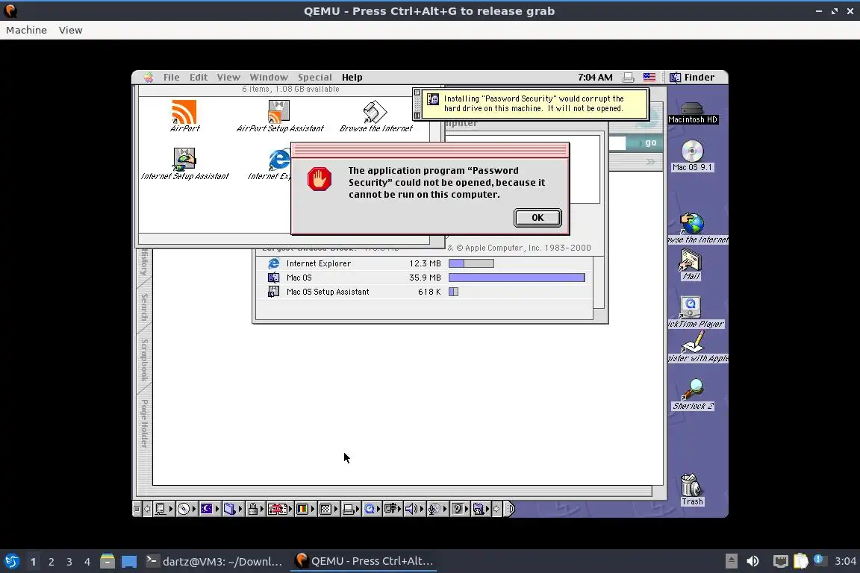Open the Window menu
The image size is (860, 573).
[x=269, y=78]
